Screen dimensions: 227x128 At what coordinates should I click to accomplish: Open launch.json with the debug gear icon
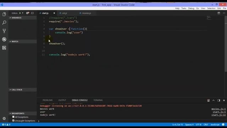coord(28,13)
